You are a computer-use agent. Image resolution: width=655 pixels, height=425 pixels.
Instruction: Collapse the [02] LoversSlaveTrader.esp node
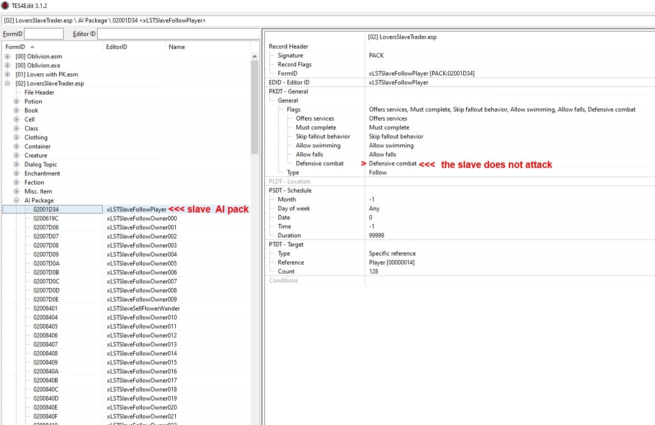pos(8,83)
